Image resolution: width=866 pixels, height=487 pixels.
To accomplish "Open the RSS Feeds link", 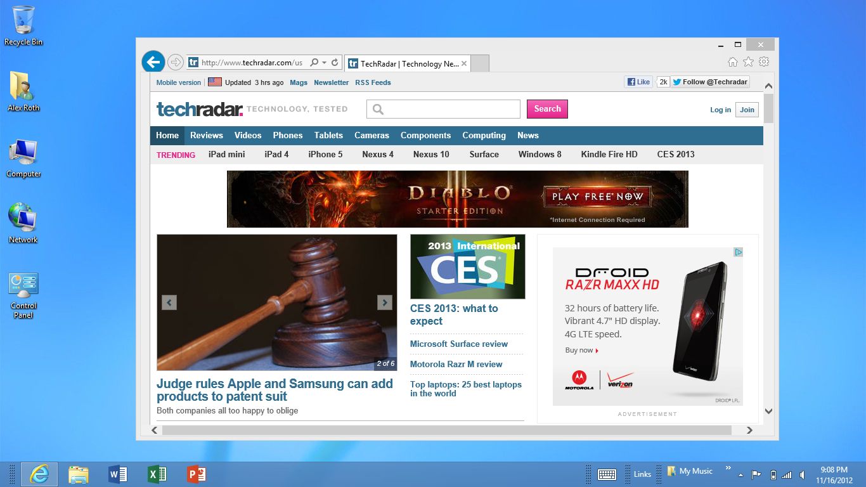I will pos(373,82).
